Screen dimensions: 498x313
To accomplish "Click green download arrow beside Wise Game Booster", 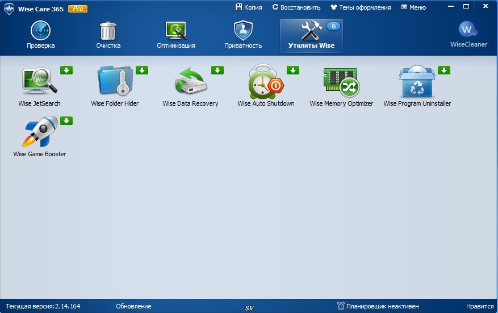I will (x=66, y=120).
